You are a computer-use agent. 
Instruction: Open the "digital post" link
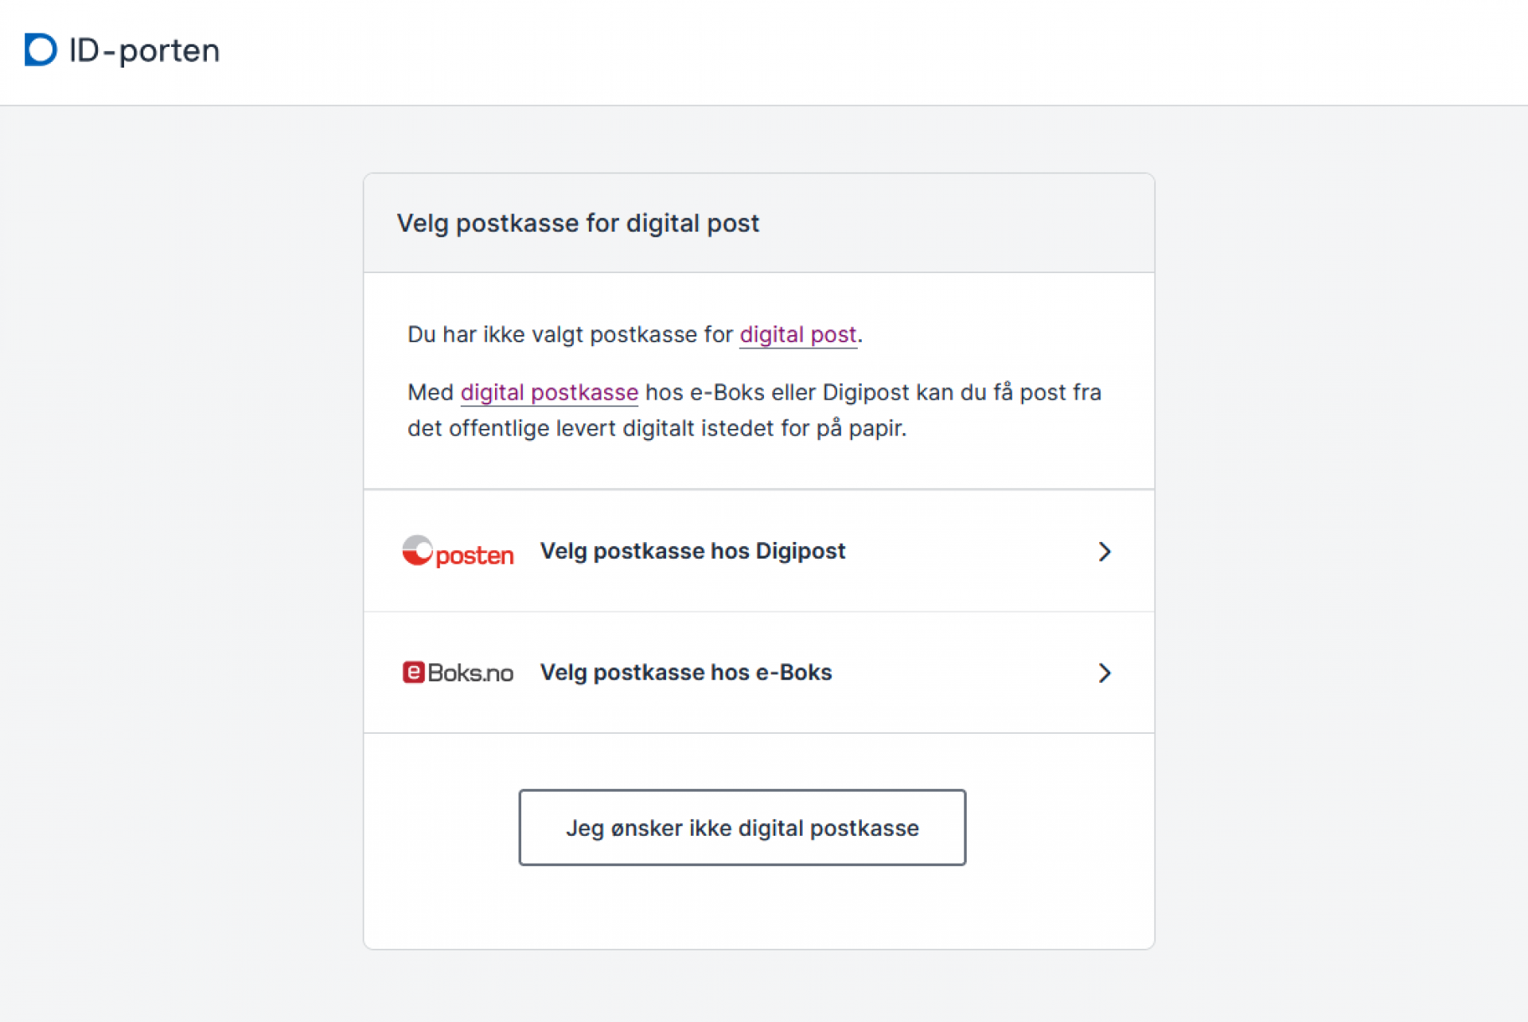pyautogui.click(x=798, y=334)
